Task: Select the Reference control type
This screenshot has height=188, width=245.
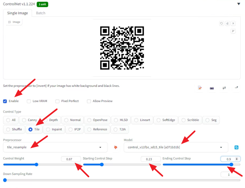Action: (97, 129)
